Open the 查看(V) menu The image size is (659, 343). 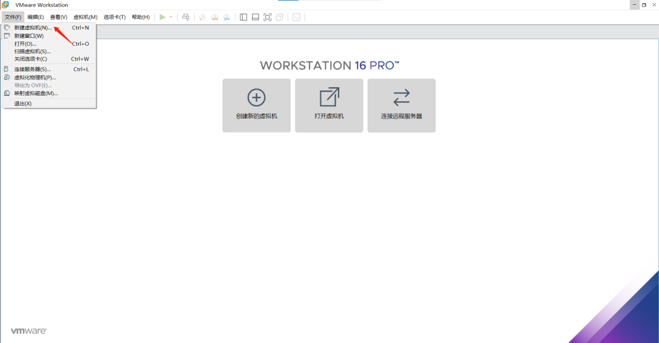59,17
